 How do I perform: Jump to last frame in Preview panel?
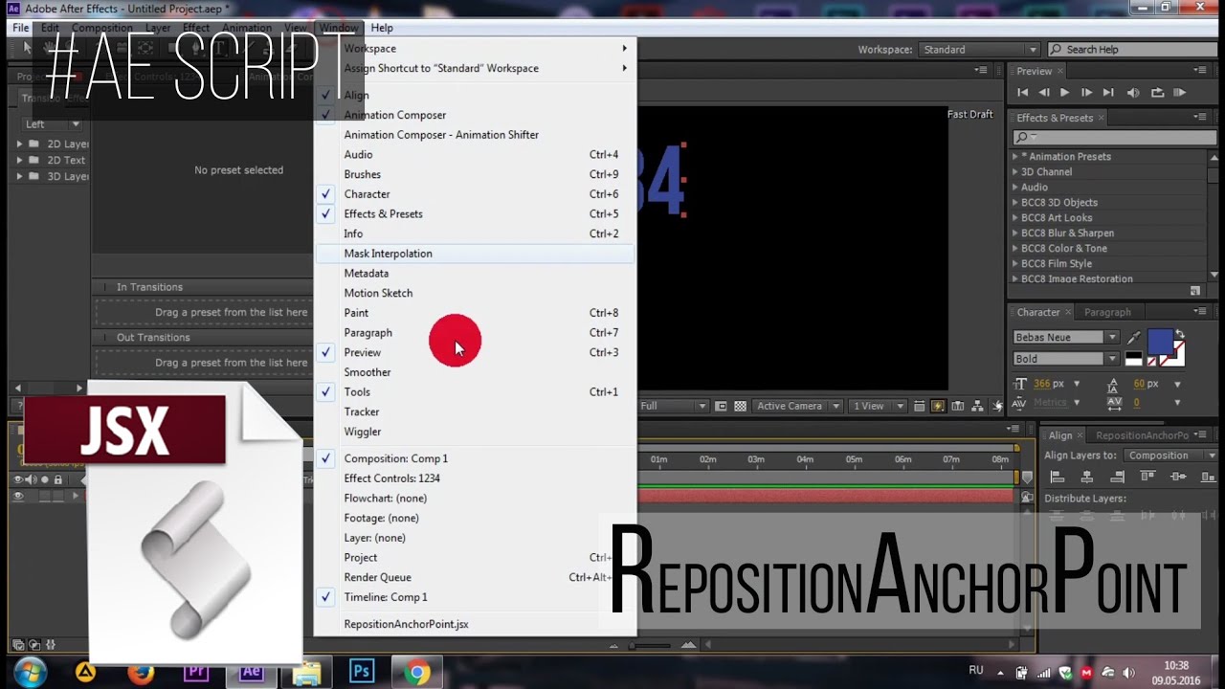pyautogui.click(x=1108, y=93)
